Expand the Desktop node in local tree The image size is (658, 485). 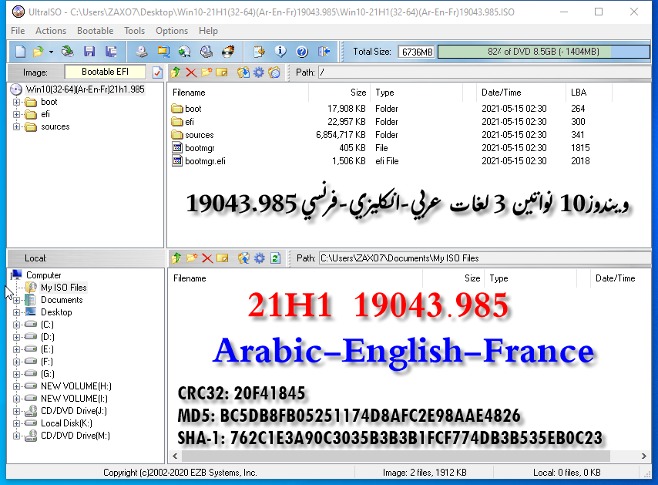(16, 312)
